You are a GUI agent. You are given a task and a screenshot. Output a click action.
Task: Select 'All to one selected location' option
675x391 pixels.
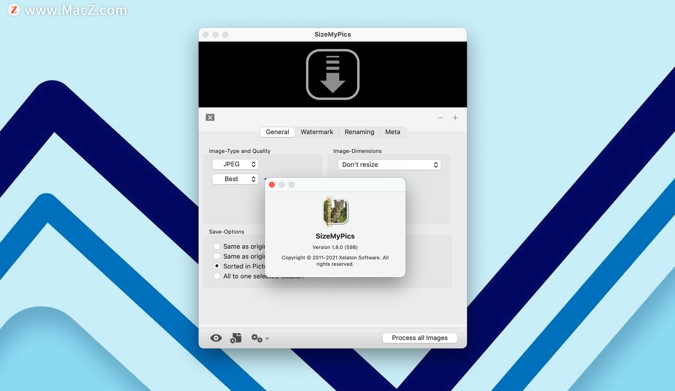click(x=217, y=275)
